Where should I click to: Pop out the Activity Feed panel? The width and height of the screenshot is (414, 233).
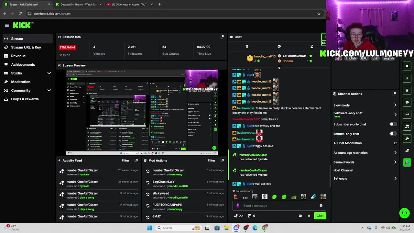pyautogui.click(x=136, y=161)
